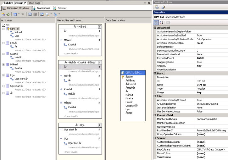Select the Måned attribute in Attributes tree
228x160 pixels.
pos(14,64)
